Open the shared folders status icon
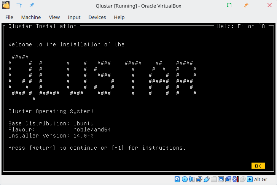Screen dimensions: 277x185 (x=213, y=179)
